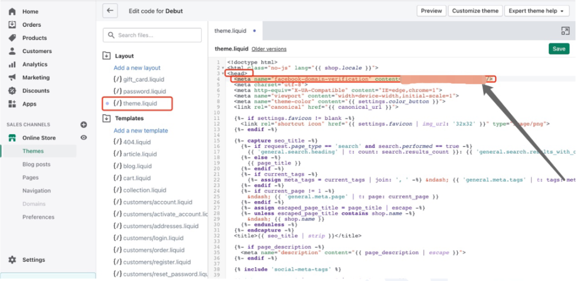Click the Marketing megaphone icon

(x=12, y=77)
